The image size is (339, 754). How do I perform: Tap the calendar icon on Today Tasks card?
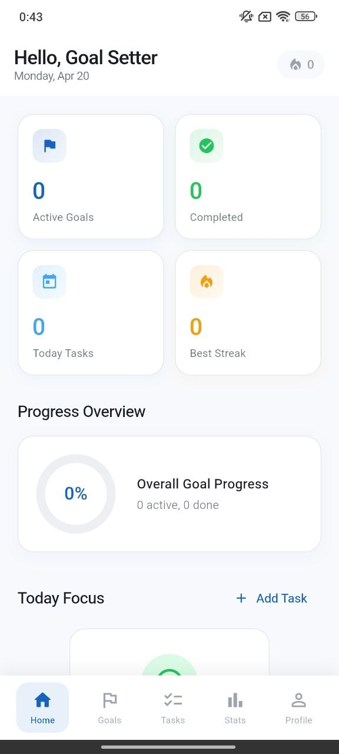pos(48,282)
